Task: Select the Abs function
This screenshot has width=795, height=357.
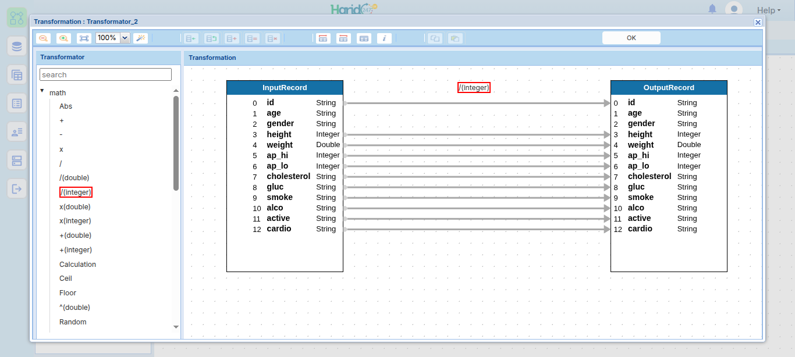Action: 66,106
